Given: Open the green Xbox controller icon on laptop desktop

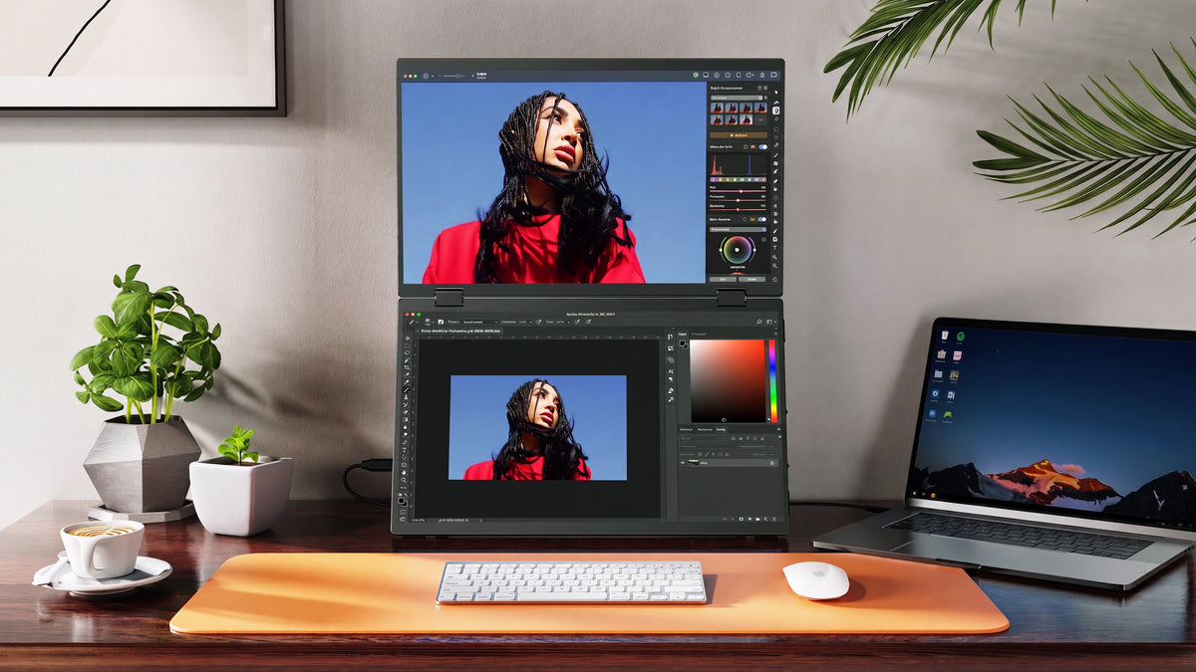Looking at the screenshot, I should click(x=948, y=415).
